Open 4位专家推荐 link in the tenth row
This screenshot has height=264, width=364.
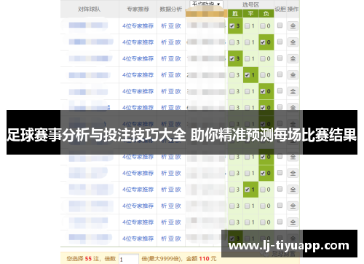tap(138, 173)
